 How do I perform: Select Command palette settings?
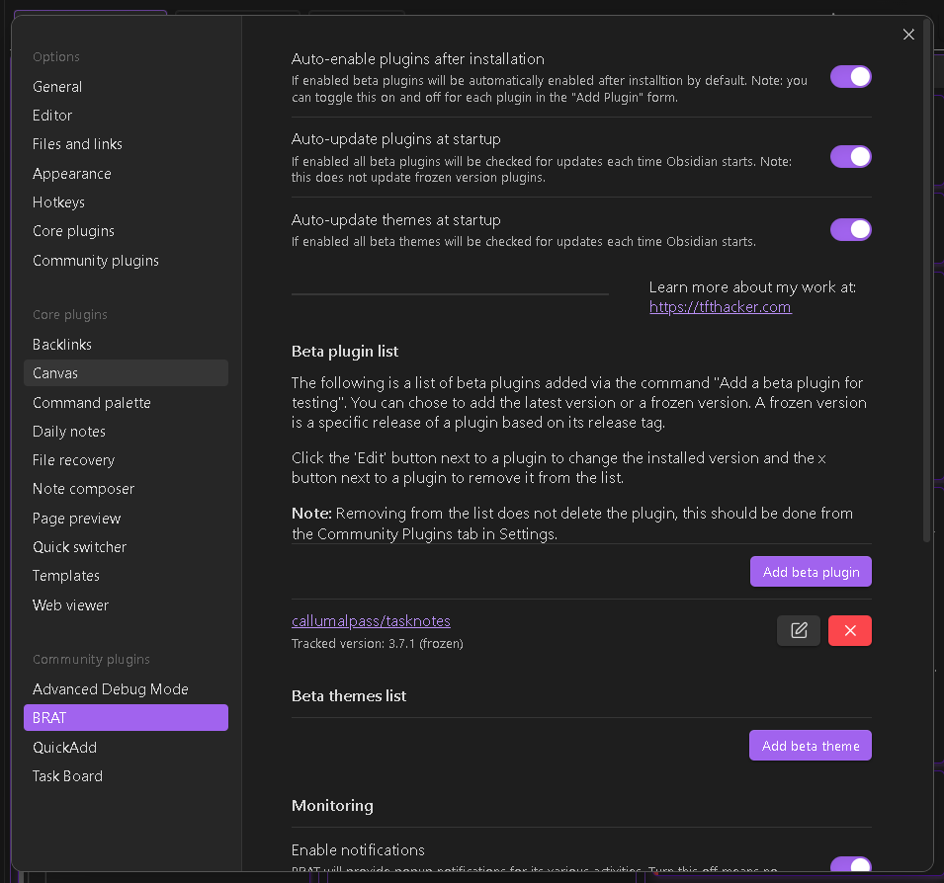(126, 402)
